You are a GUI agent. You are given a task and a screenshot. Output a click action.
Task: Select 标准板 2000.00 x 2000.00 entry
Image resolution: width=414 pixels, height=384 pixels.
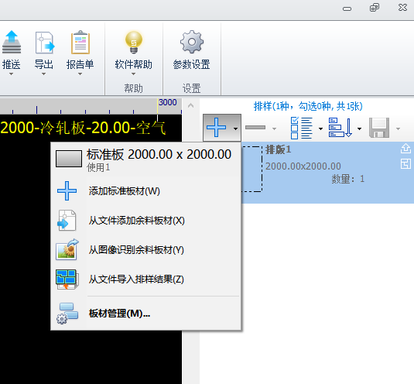click(145, 159)
